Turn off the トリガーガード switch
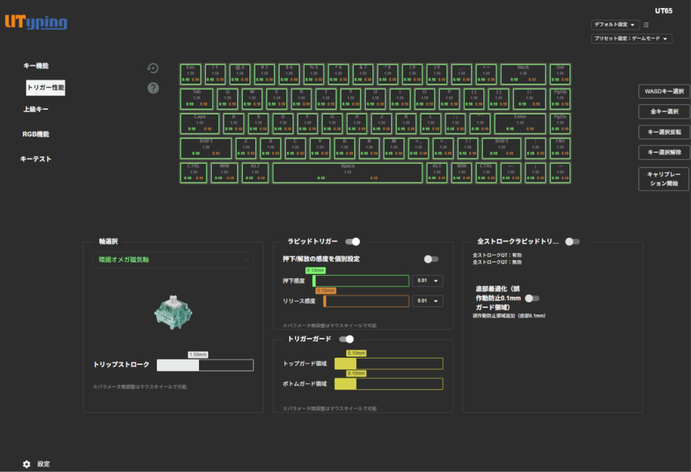The width and height of the screenshot is (691, 472). point(347,339)
